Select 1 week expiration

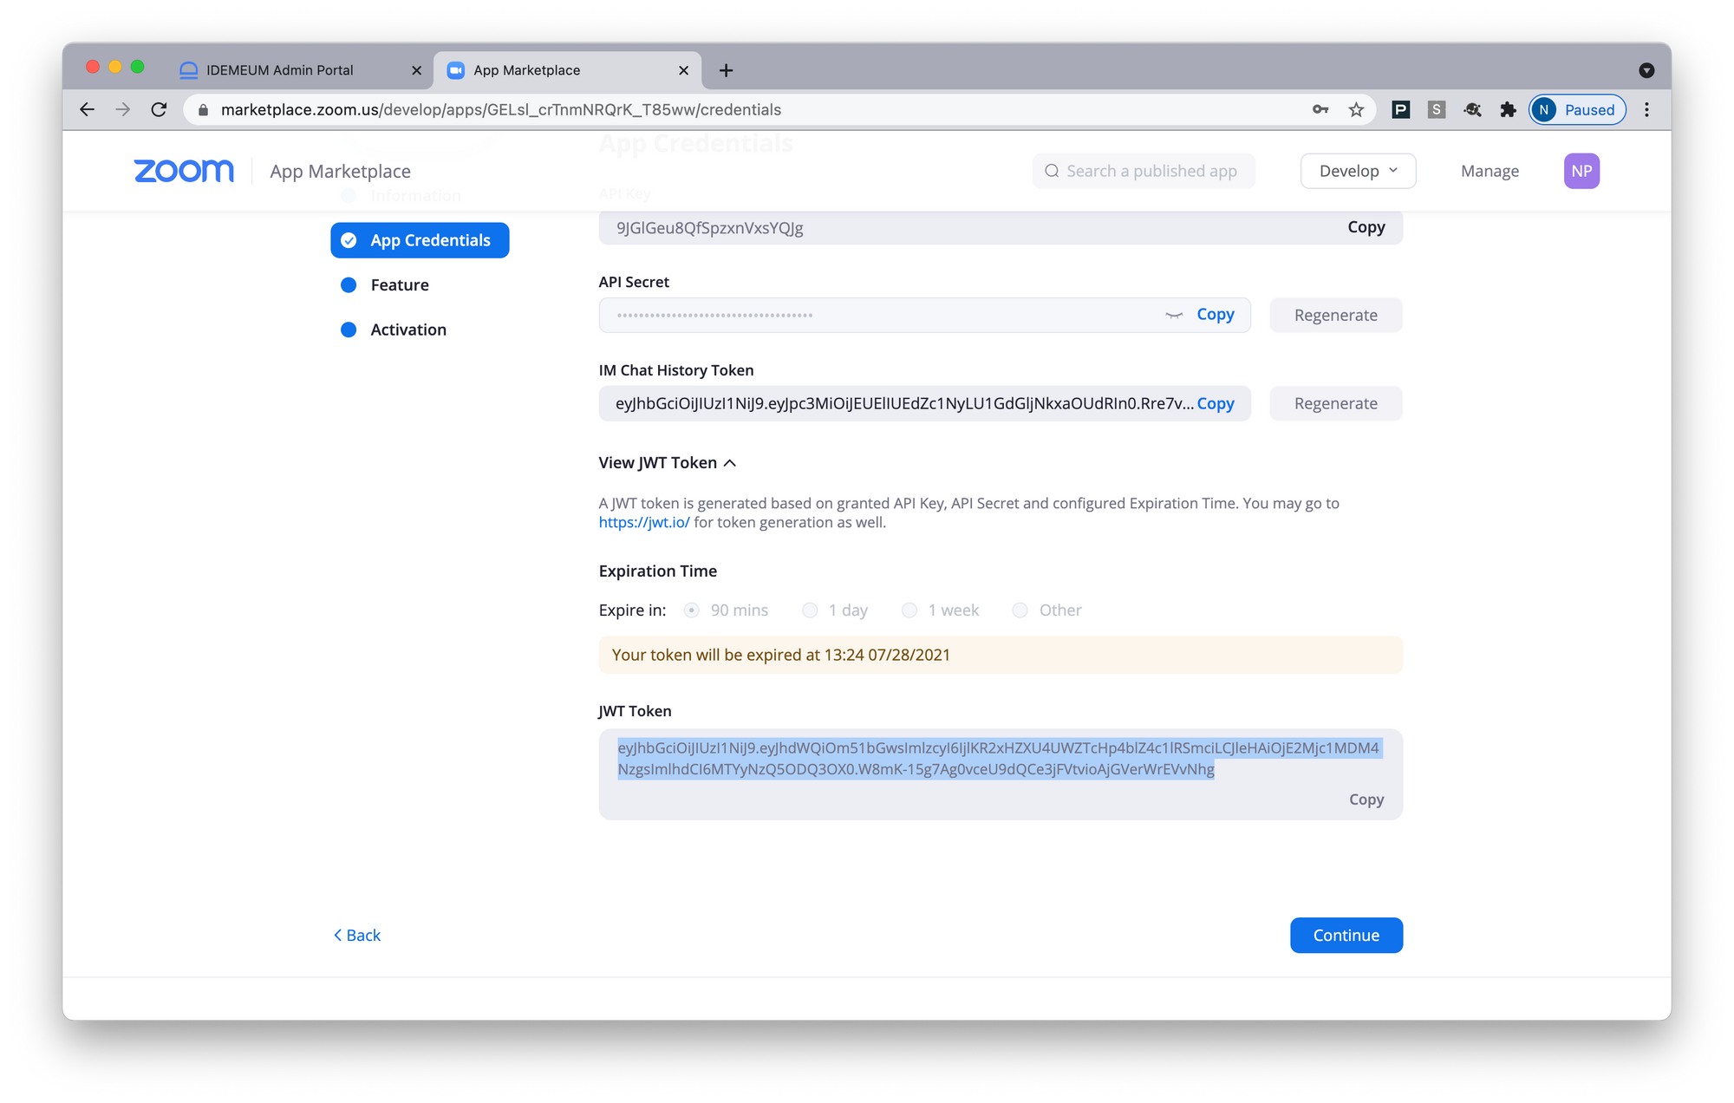909,610
